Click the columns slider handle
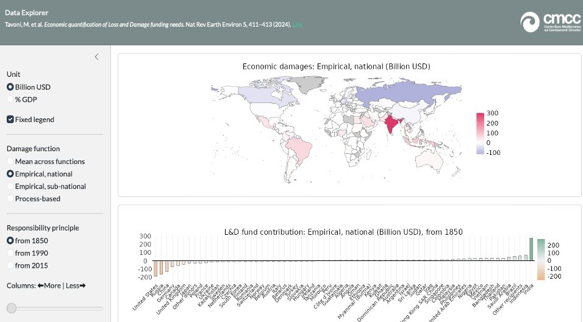Image resolution: width=583 pixels, height=322 pixels. pyautogui.click(x=12, y=308)
